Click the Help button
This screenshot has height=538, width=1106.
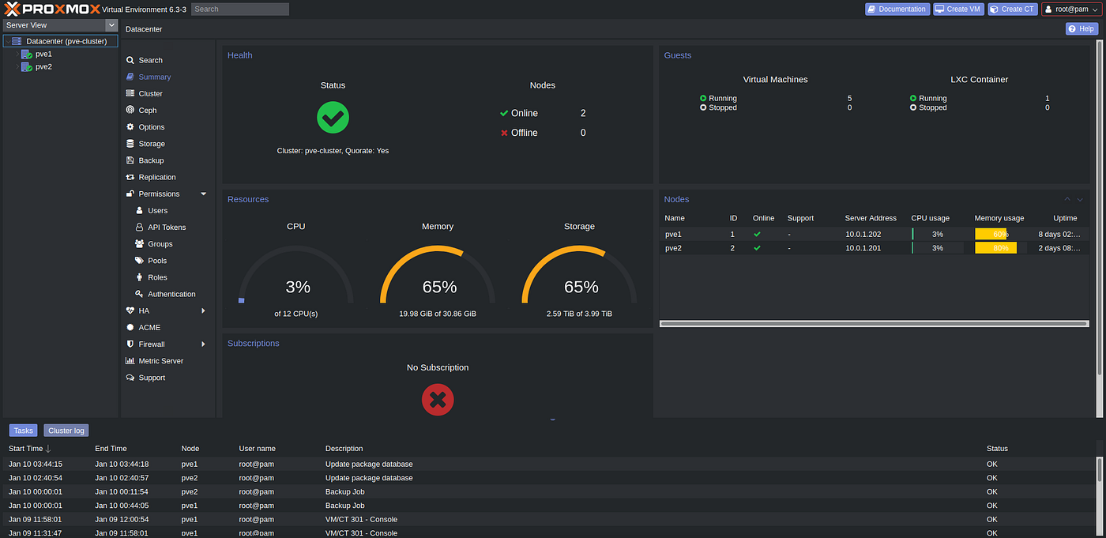tap(1082, 28)
